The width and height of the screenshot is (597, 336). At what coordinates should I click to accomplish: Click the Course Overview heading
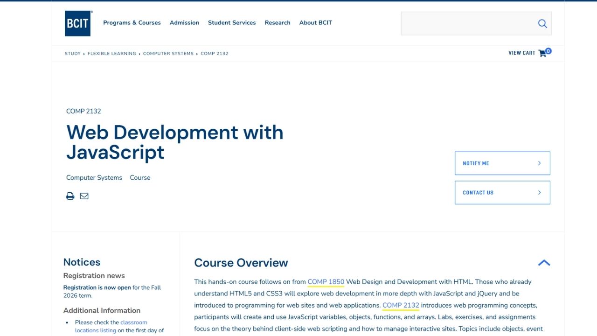tap(241, 263)
